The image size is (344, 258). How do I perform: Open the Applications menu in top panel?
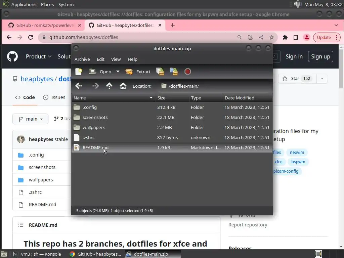coord(24,4)
